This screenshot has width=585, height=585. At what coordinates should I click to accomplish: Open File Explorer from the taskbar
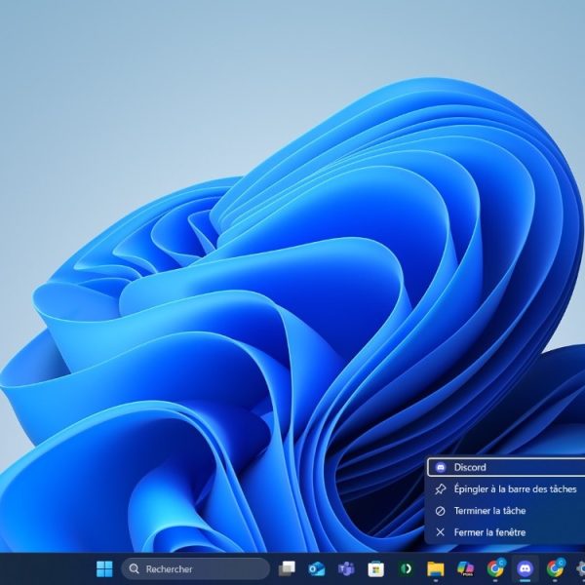[436, 569]
